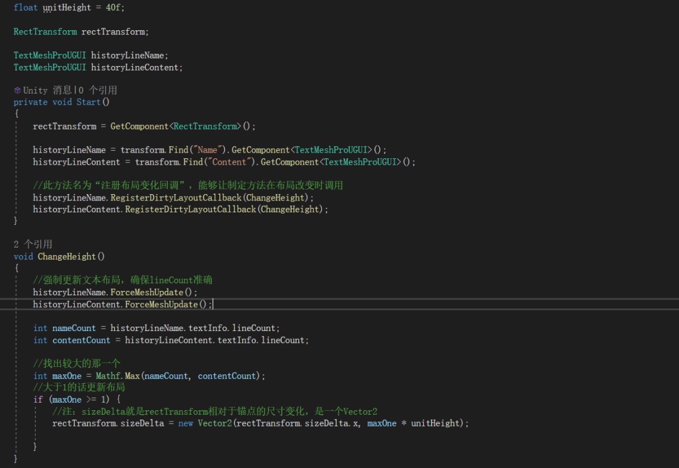Image resolution: width=679 pixels, height=468 pixels.
Task: Click "unitHeight" in the maxOne * unitHeight expression
Action: pyautogui.click(x=435, y=423)
